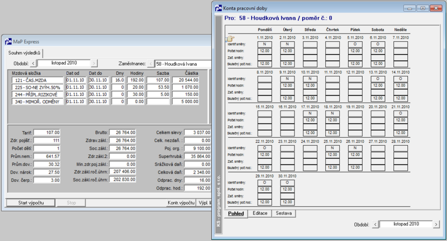Screen dimensions: 447x241
Task: Click the MaP Express window title icon
Action: coord(8,41)
